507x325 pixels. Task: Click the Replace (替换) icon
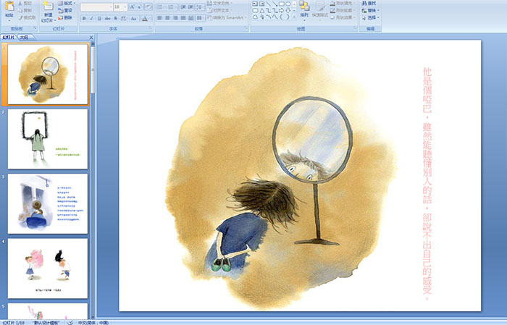click(370, 11)
